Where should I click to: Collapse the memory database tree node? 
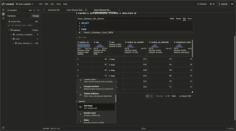coord(9,30)
